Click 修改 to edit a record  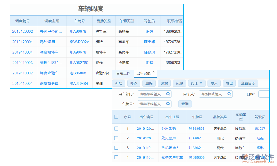coord(134,83)
